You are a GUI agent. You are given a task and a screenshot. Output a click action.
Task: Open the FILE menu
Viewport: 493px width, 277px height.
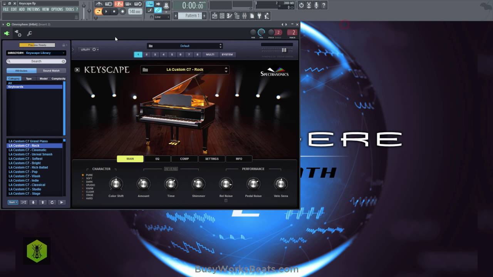pos(6,9)
